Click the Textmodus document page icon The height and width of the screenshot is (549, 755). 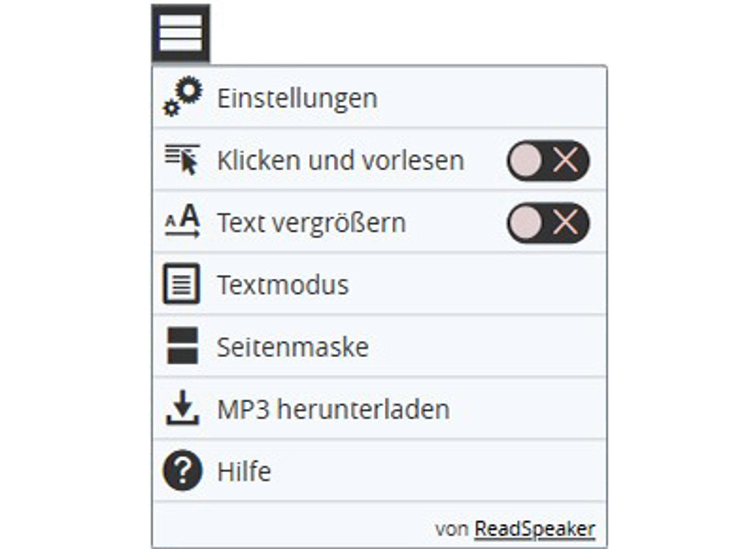(x=181, y=284)
